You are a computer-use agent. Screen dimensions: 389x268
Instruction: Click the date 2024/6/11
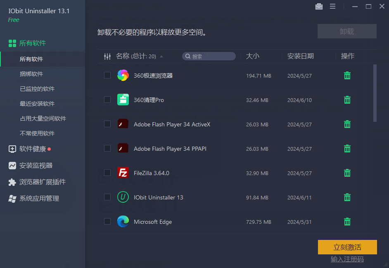click(299, 197)
